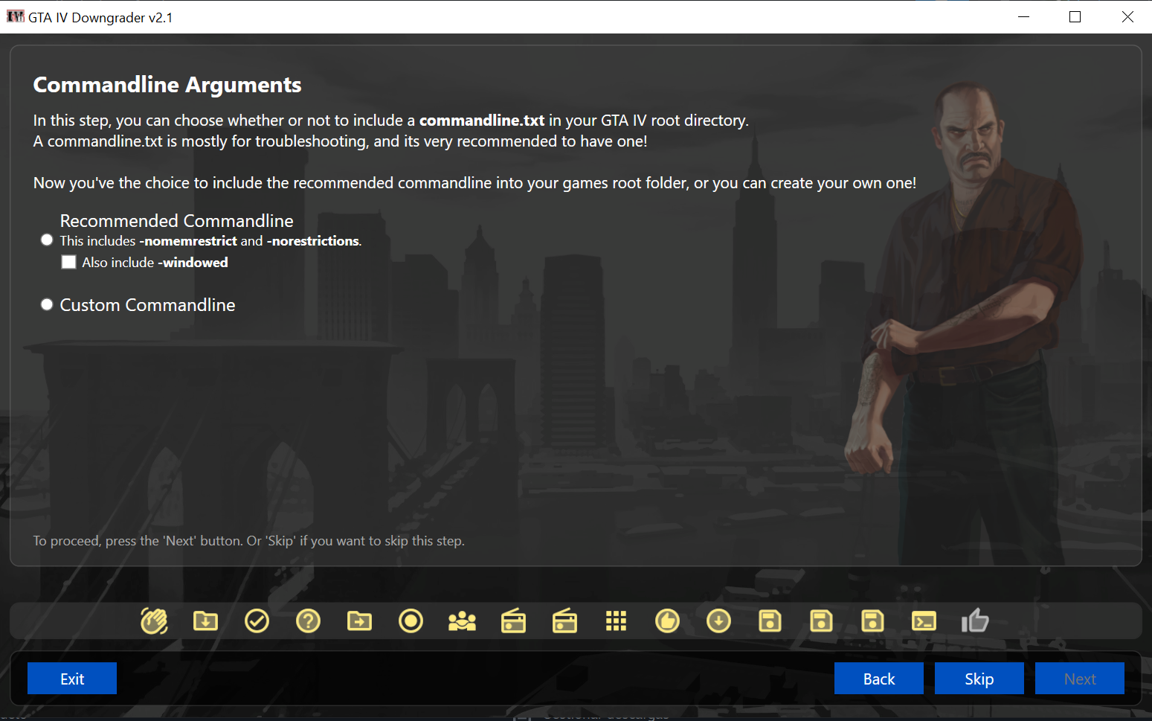
Task: Click the terminal commandline step icon
Action: 924,621
